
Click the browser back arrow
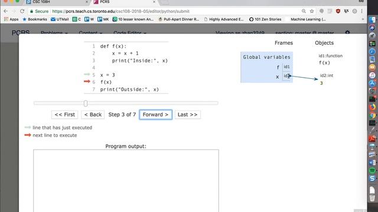pyautogui.click(x=5, y=11)
